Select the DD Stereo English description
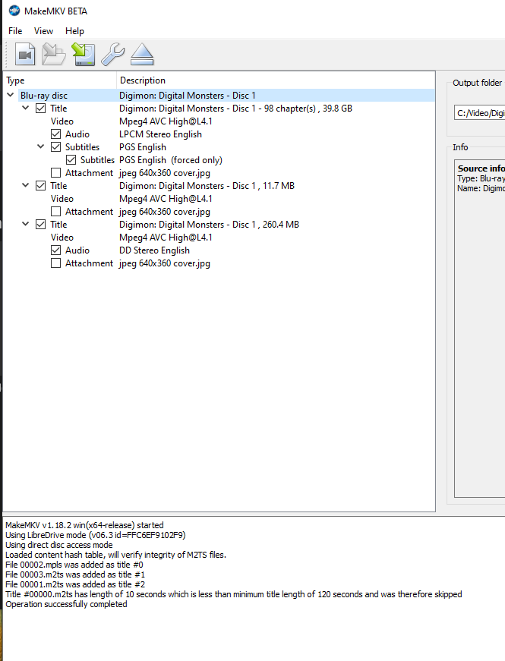505x661 pixels. pos(154,250)
